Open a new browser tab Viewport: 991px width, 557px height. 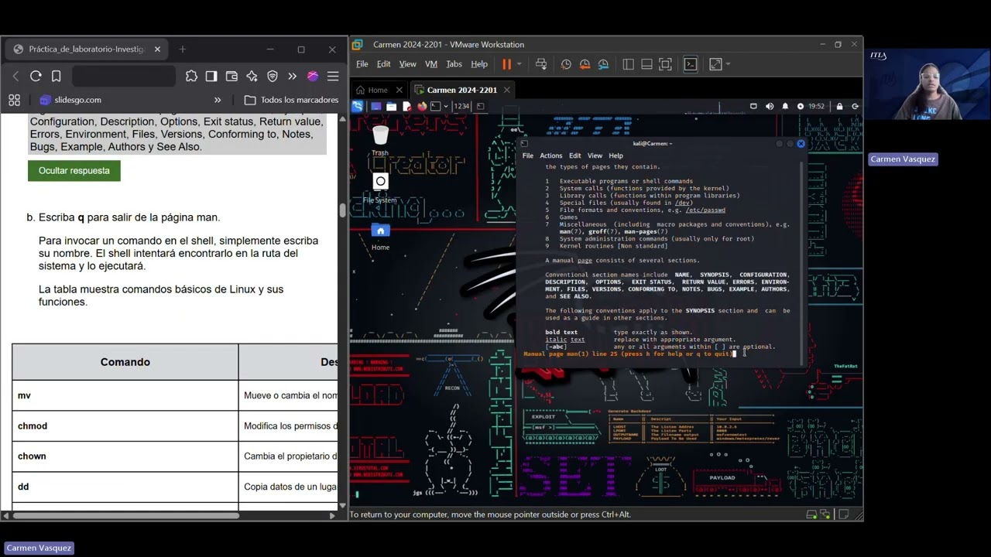tap(183, 49)
